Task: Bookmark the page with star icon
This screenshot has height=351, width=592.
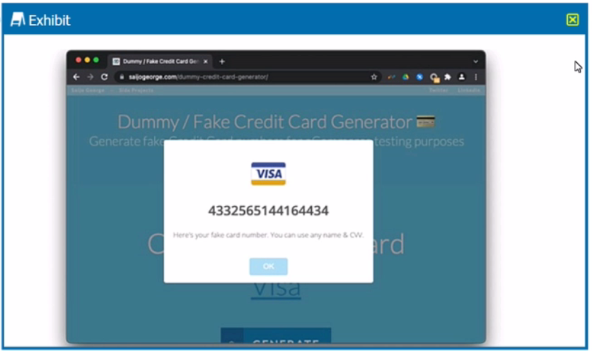Action: coord(373,77)
